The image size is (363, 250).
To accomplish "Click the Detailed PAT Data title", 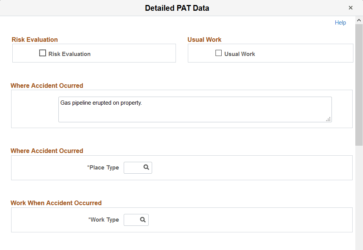I will tap(176, 8).
